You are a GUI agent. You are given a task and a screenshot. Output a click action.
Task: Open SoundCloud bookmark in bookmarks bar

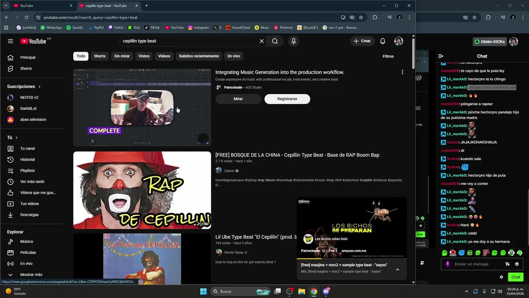[x=238, y=28]
